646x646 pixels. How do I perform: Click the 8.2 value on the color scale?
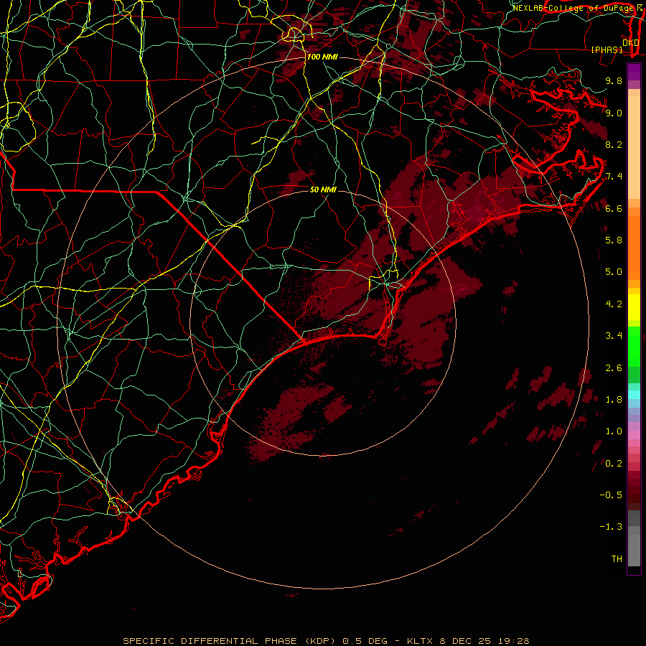(x=614, y=144)
